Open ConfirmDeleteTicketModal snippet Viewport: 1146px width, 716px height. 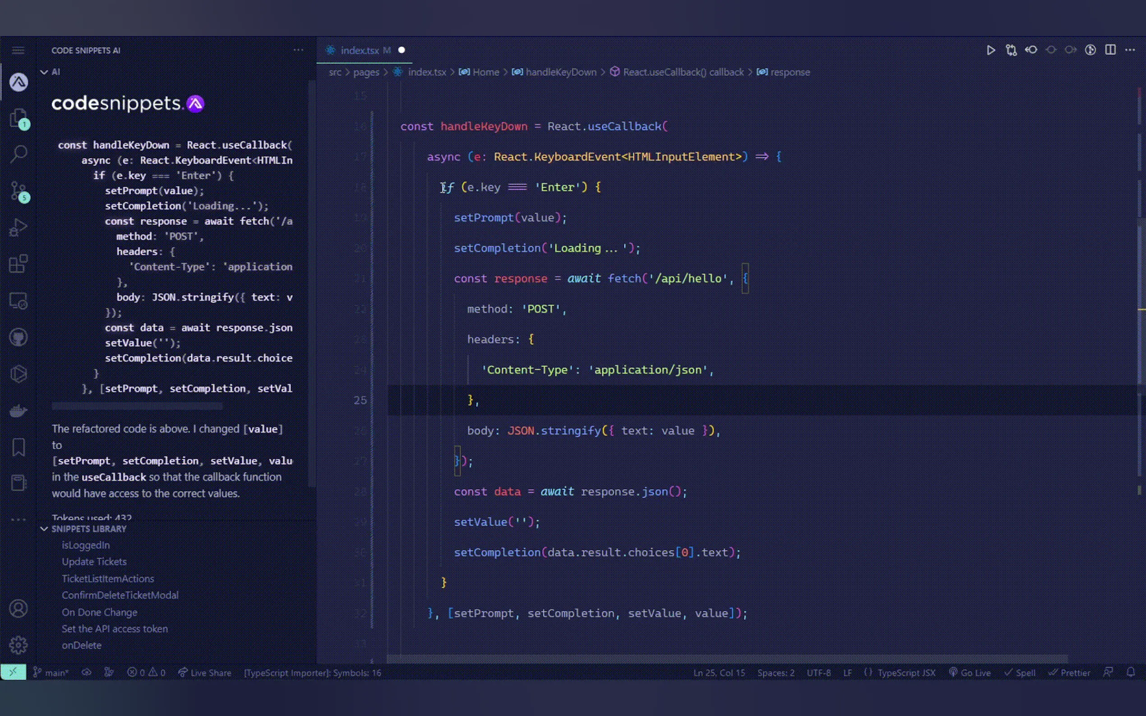tap(120, 595)
